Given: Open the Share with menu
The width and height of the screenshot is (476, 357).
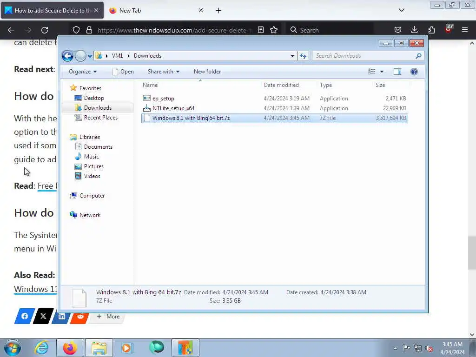Looking at the screenshot, I should [x=163, y=72].
